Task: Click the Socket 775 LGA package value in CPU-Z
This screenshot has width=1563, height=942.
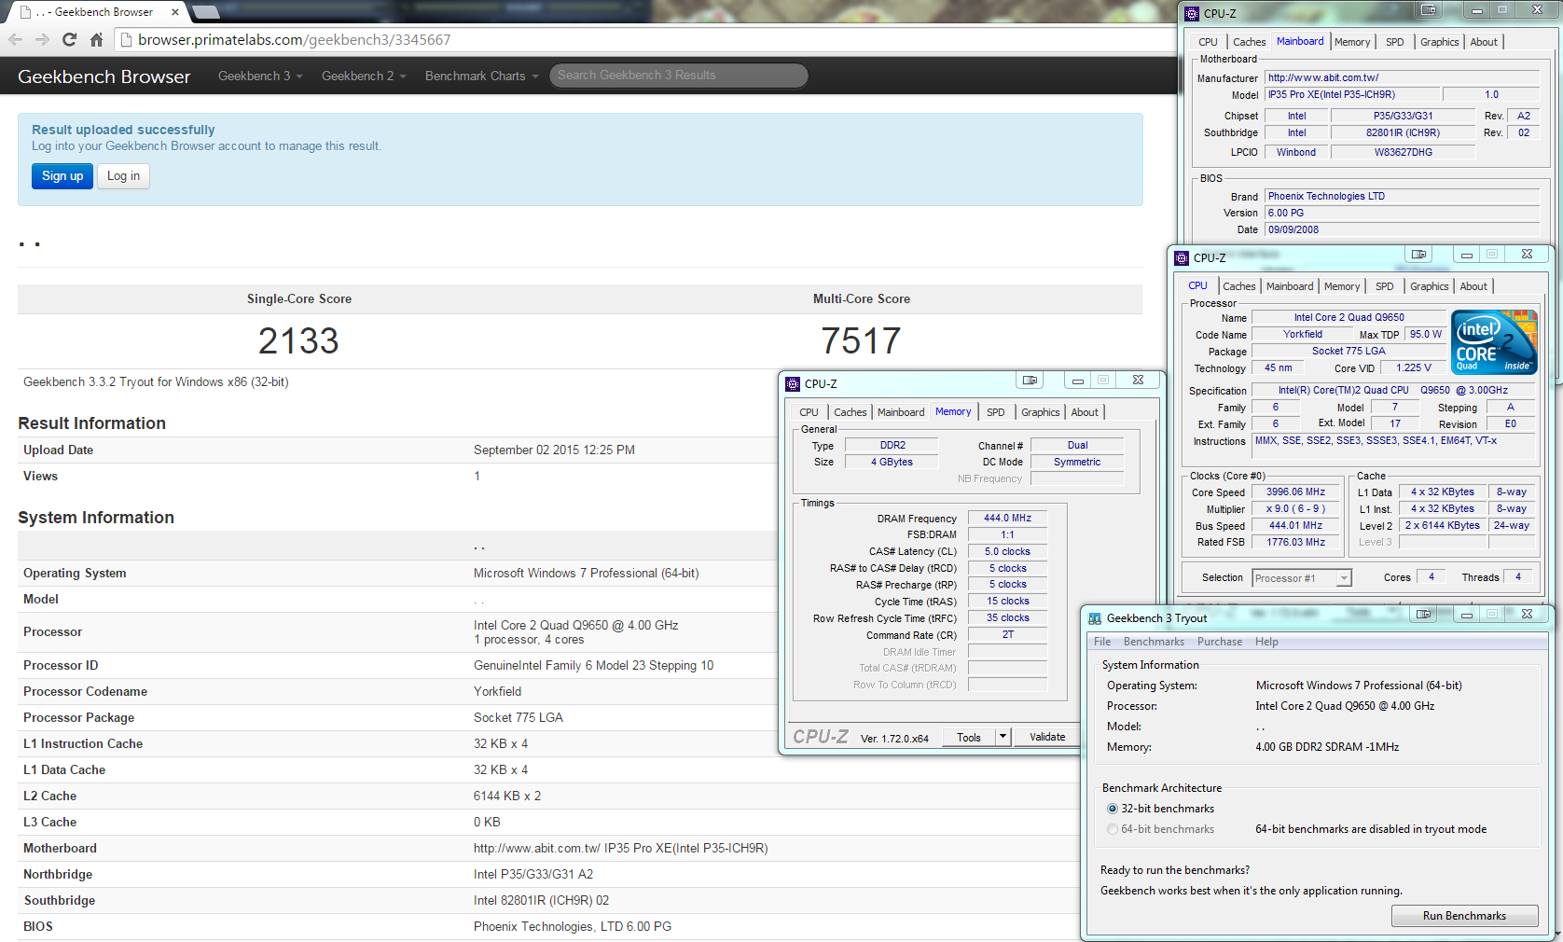Action: tap(1349, 352)
